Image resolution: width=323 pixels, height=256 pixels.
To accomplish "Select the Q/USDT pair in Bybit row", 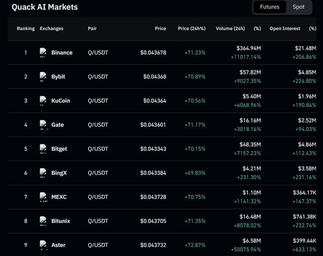I will tap(98, 76).
